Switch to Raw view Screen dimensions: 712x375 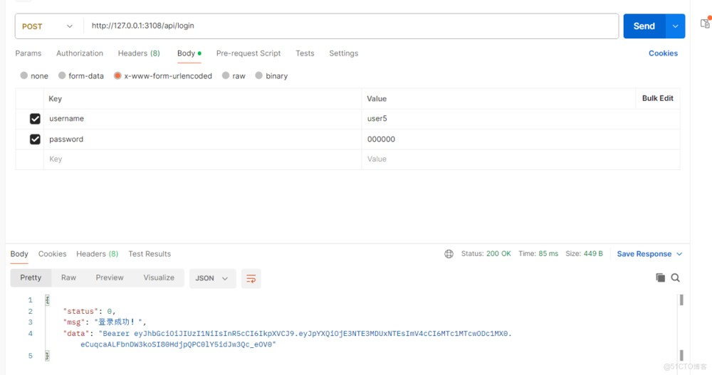point(68,278)
